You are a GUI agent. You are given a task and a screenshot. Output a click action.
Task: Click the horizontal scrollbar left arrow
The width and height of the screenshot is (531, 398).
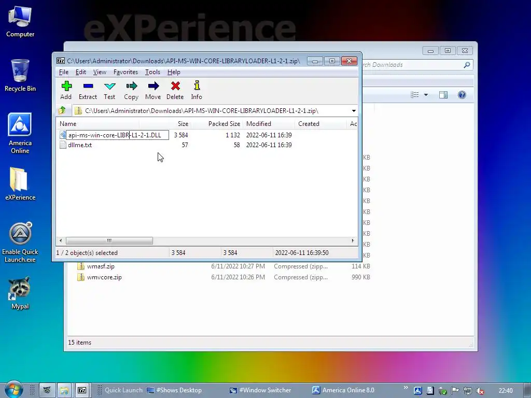tap(61, 240)
